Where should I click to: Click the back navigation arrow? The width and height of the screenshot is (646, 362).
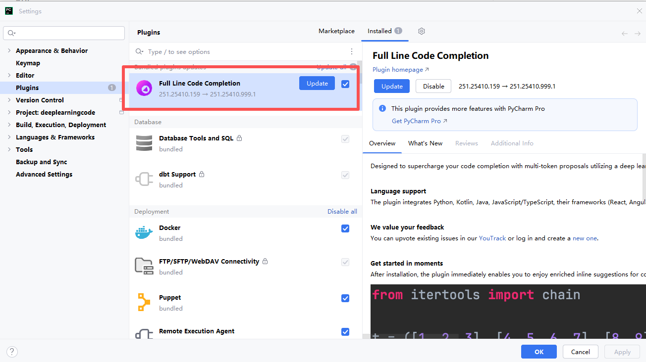[x=624, y=33]
